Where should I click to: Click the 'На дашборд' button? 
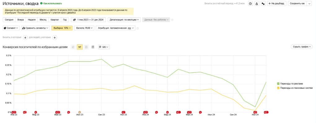pyautogui.click(x=277, y=4)
